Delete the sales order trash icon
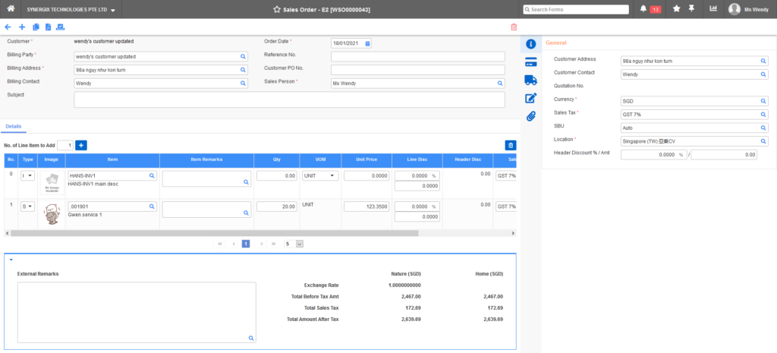777x353 pixels. [514, 27]
